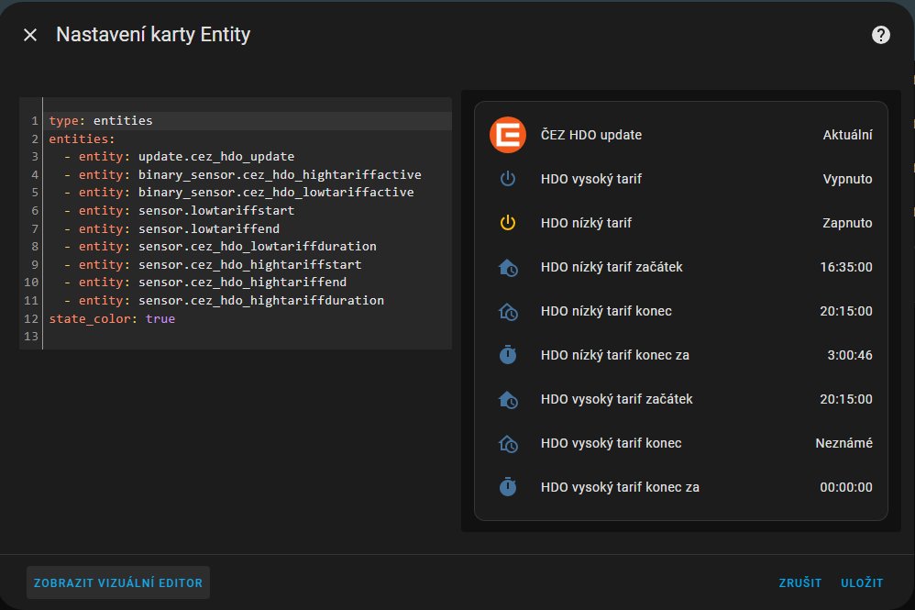This screenshot has height=610, width=915.
Task: Click the Aktuální state value
Action: (847, 135)
